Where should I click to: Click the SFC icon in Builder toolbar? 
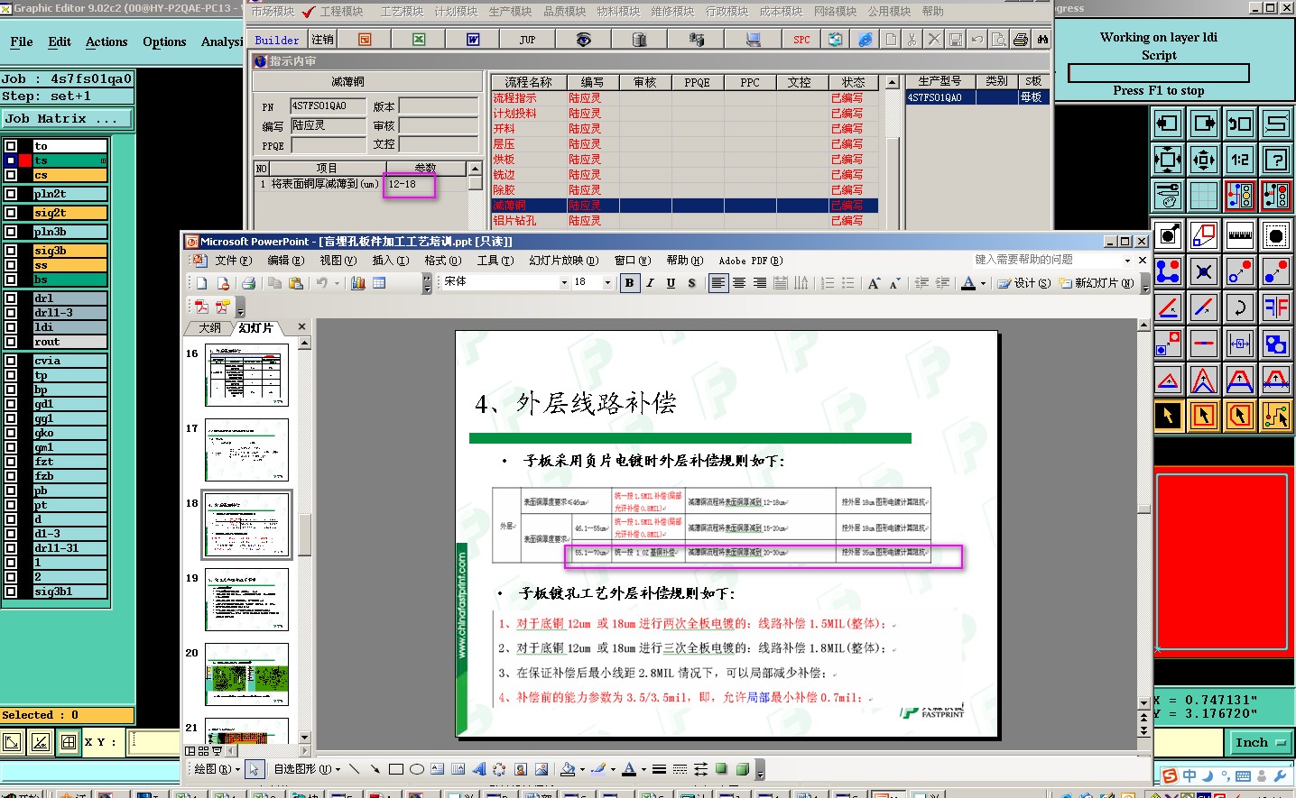coord(801,39)
